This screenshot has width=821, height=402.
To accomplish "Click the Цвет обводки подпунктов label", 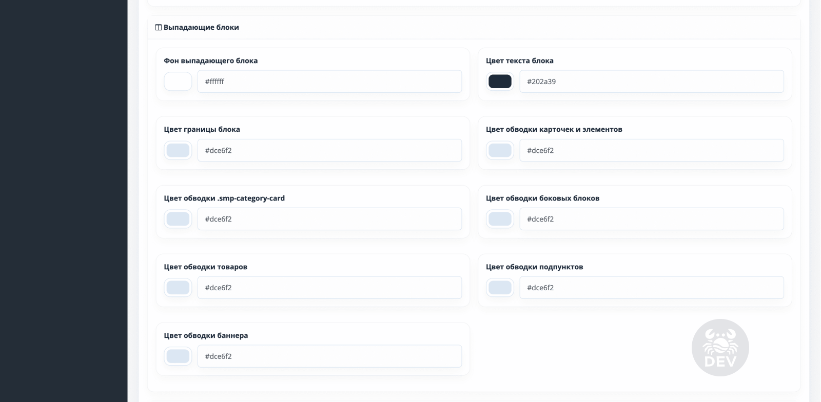I will (535, 267).
